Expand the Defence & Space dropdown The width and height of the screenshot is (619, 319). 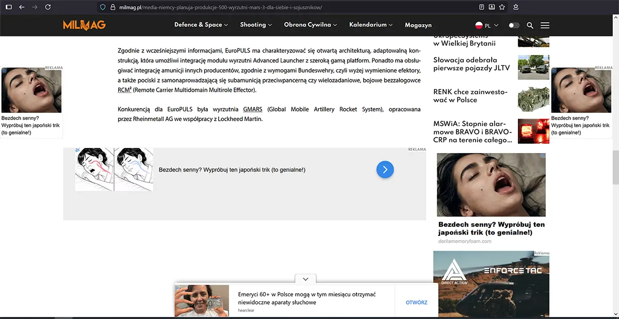pyautogui.click(x=201, y=25)
